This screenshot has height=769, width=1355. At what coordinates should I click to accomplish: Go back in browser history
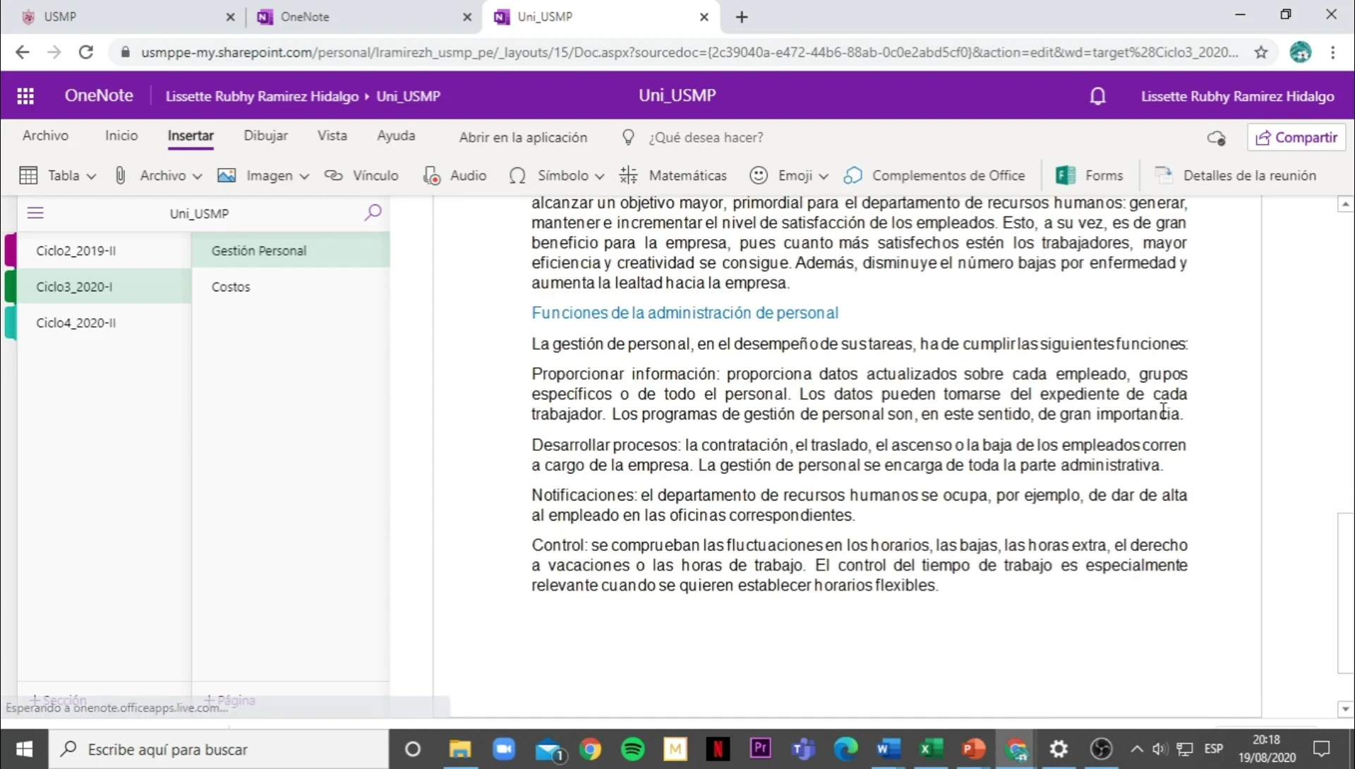click(x=23, y=52)
